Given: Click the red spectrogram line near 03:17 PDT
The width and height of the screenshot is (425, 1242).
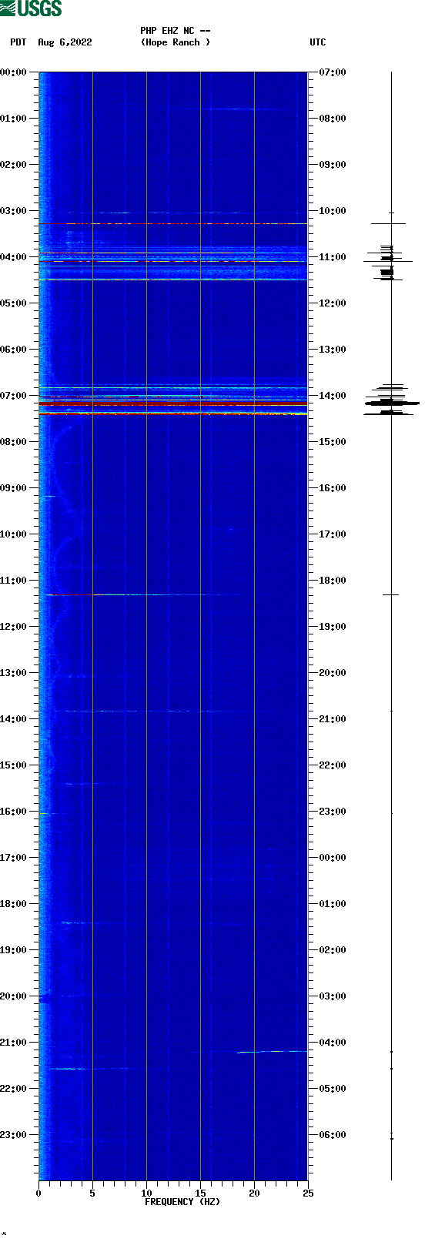Looking at the screenshot, I should click(x=173, y=223).
